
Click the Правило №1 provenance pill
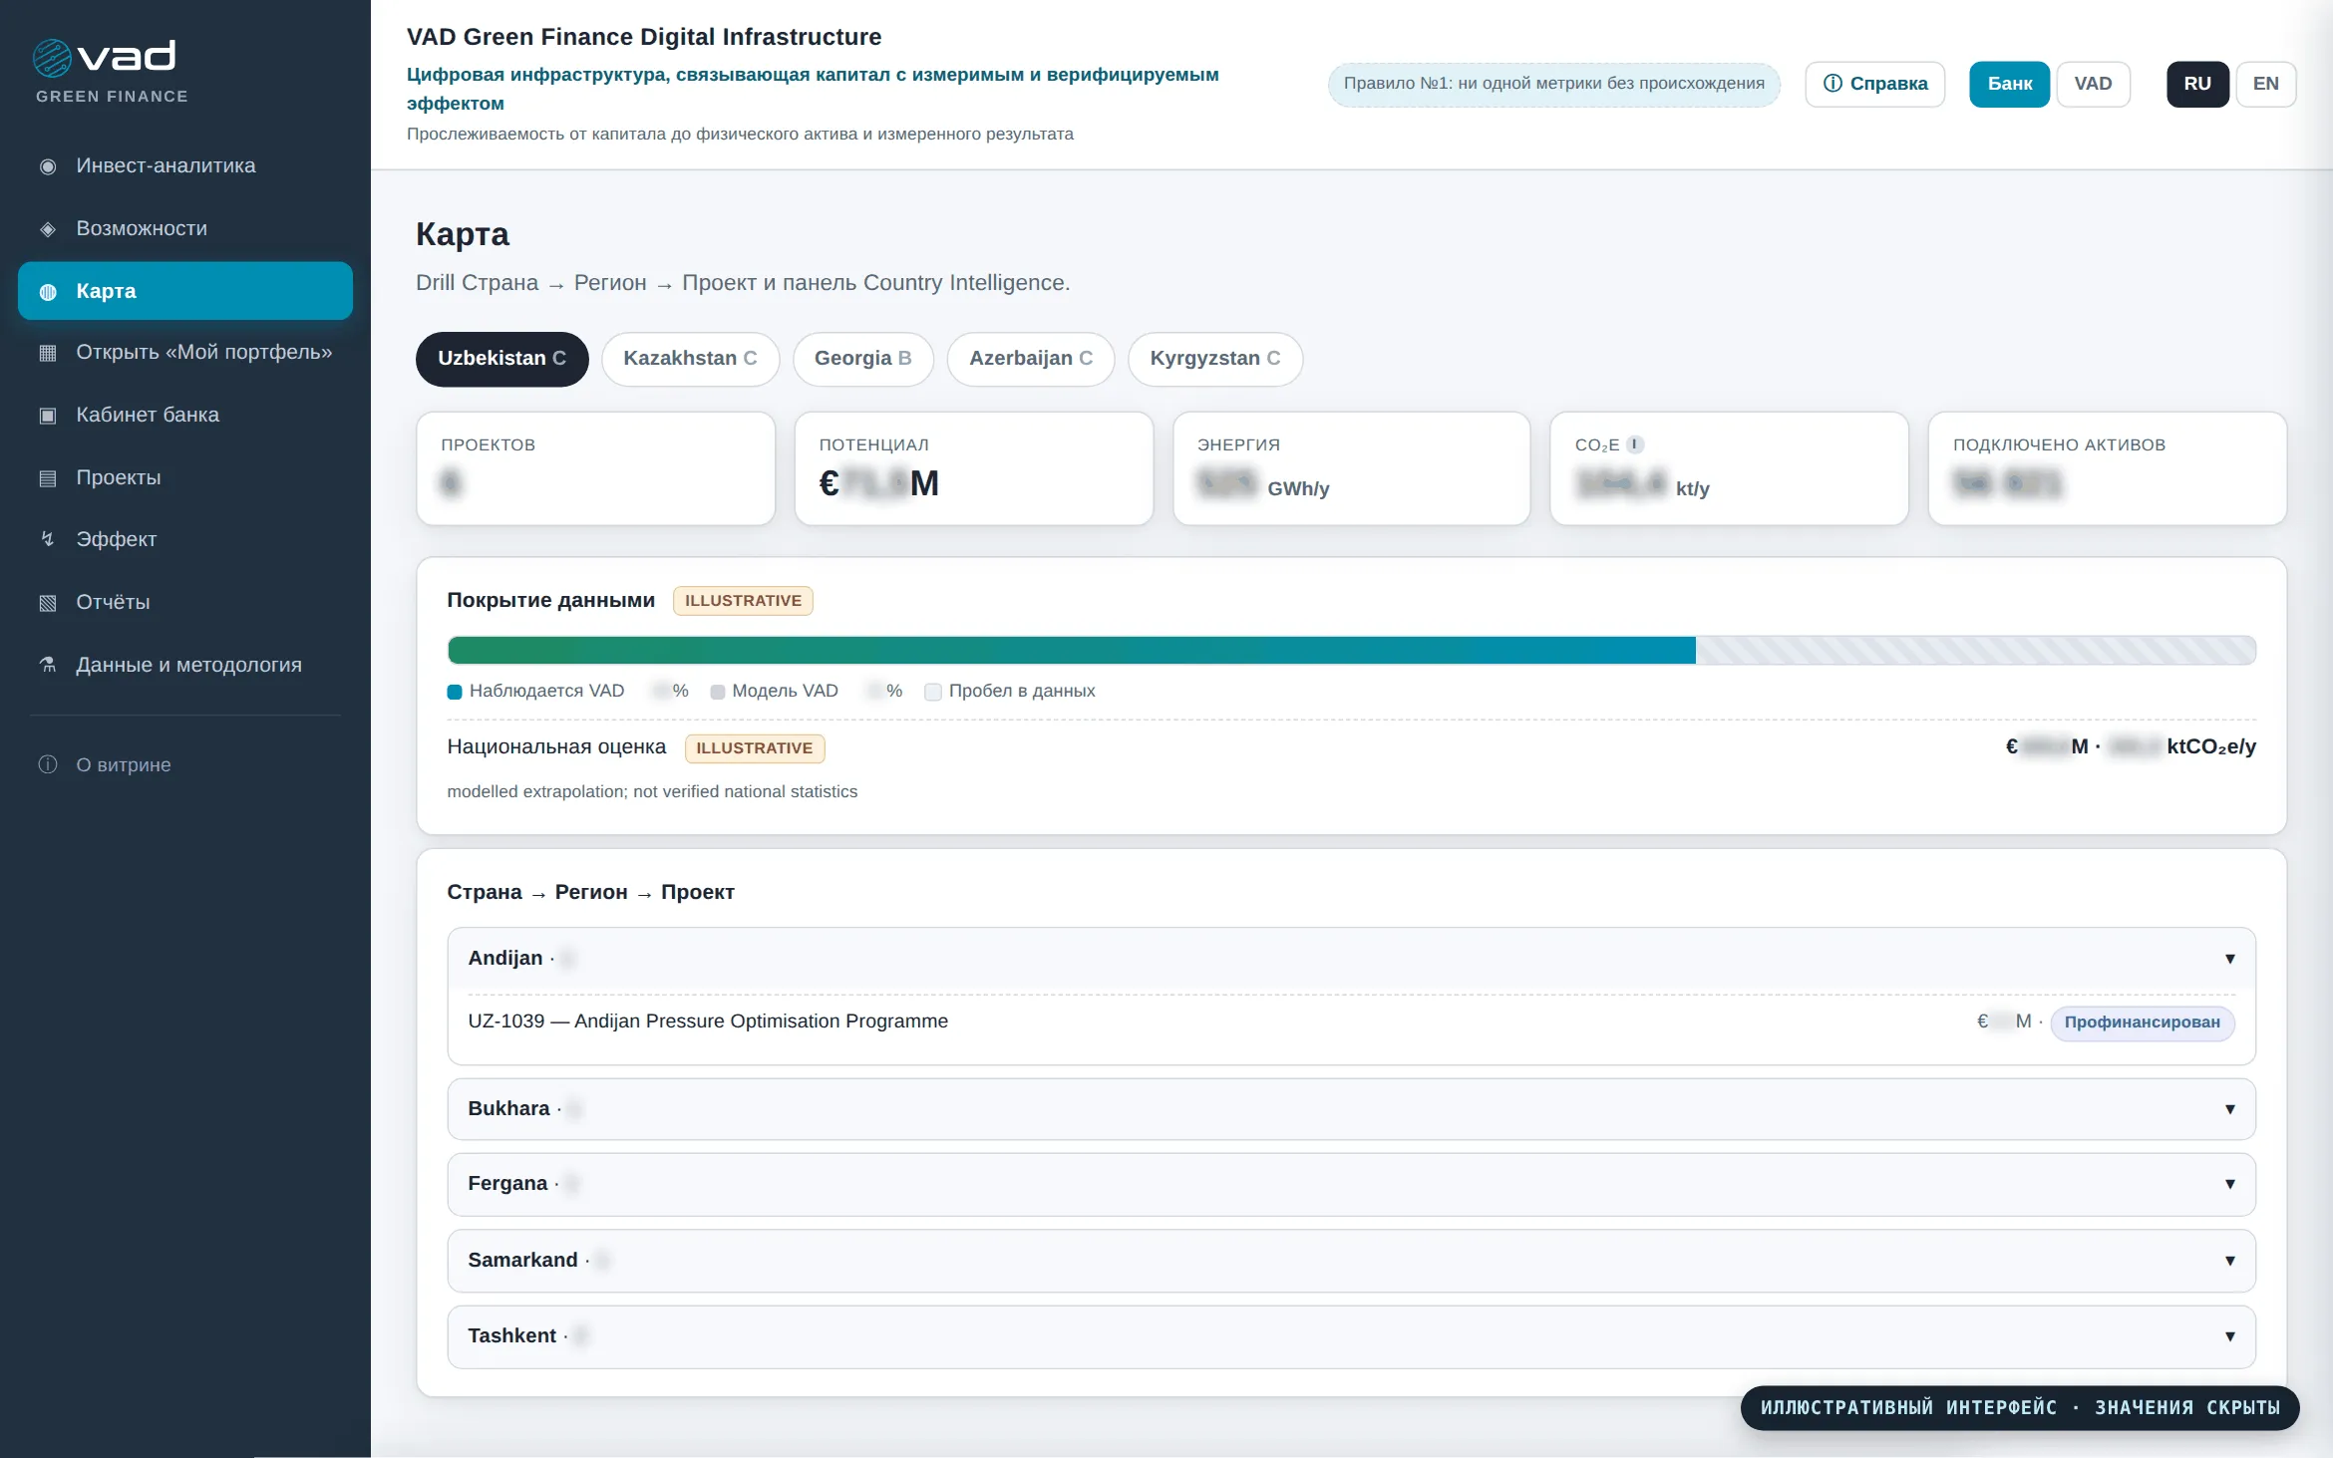(1553, 84)
